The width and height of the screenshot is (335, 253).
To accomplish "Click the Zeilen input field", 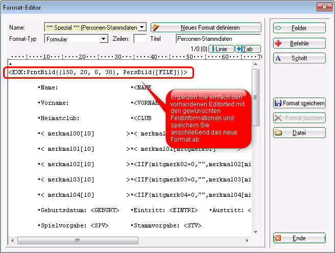I will point(140,39).
